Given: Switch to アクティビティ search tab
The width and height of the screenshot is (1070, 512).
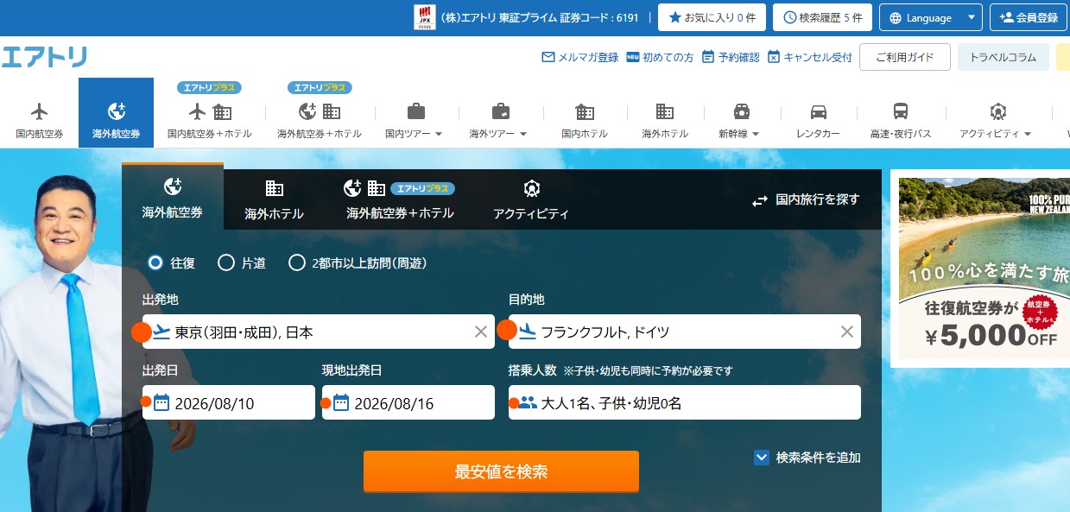Looking at the screenshot, I should (x=531, y=199).
